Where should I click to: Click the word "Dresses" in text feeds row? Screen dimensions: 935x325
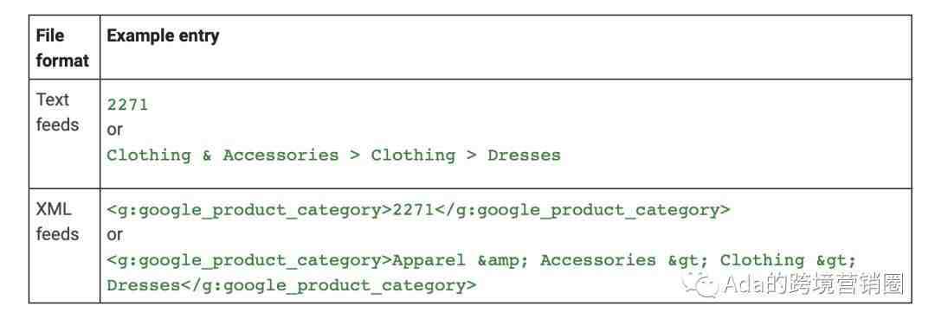(x=524, y=156)
